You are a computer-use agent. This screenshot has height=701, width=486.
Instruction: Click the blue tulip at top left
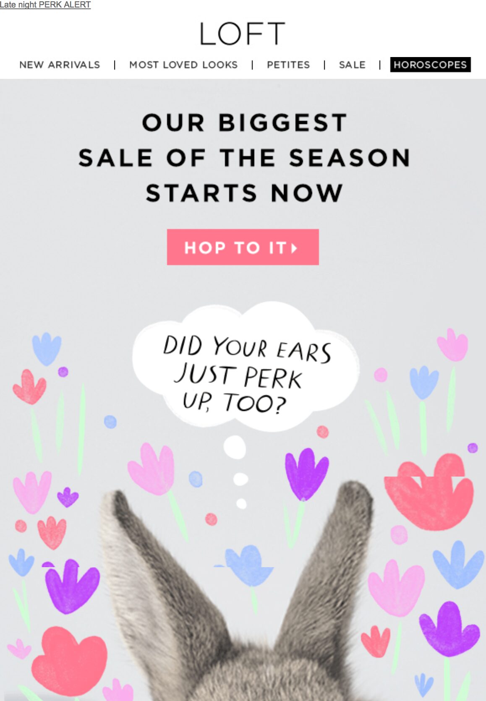point(47,349)
